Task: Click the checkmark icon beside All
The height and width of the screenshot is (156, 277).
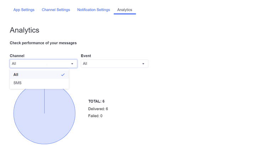Action: click(x=63, y=75)
